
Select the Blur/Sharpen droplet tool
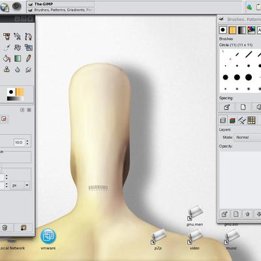pos(18,69)
